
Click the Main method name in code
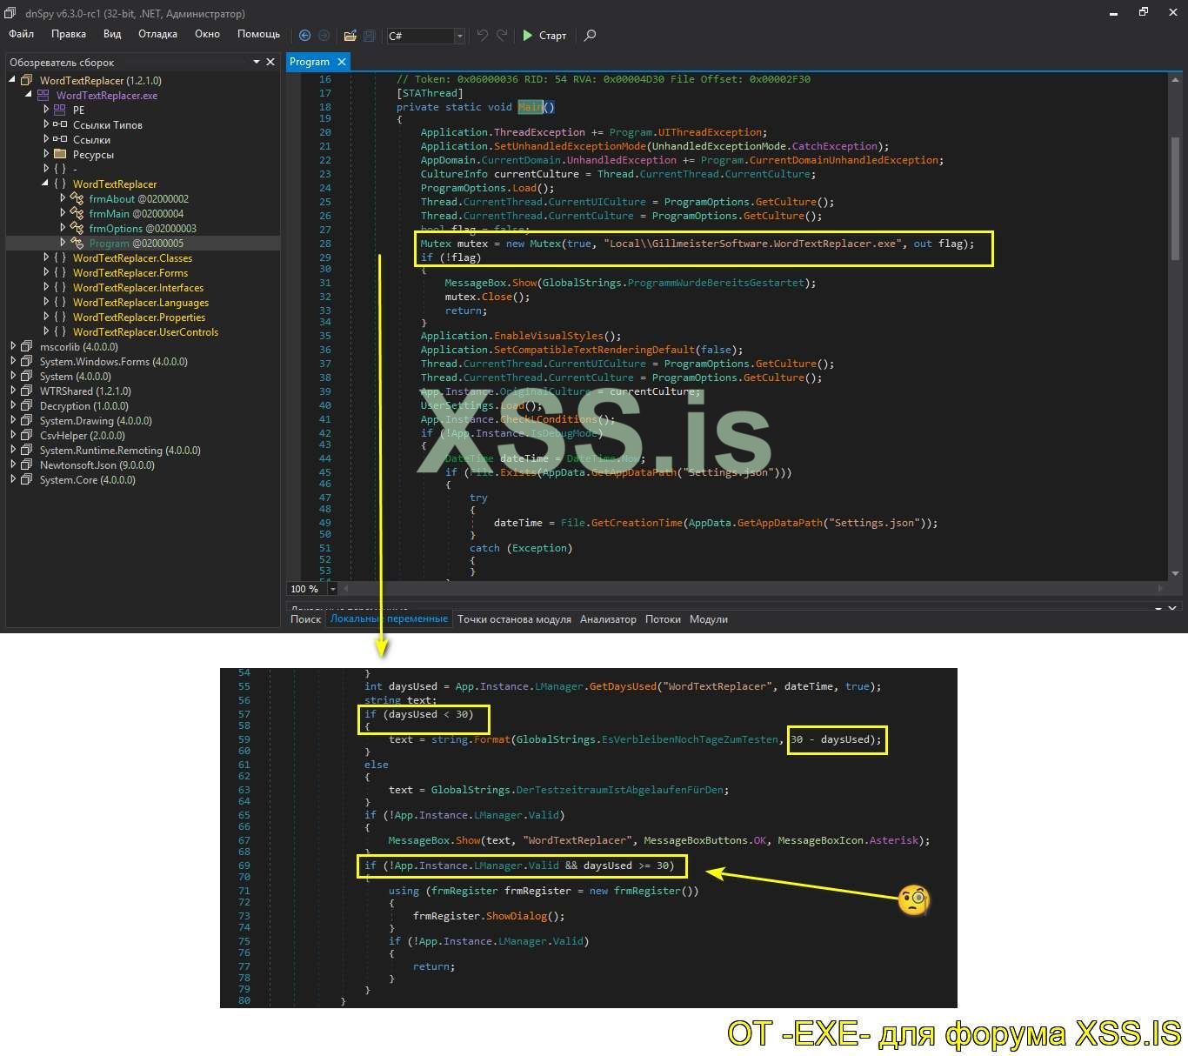click(530, 107)
